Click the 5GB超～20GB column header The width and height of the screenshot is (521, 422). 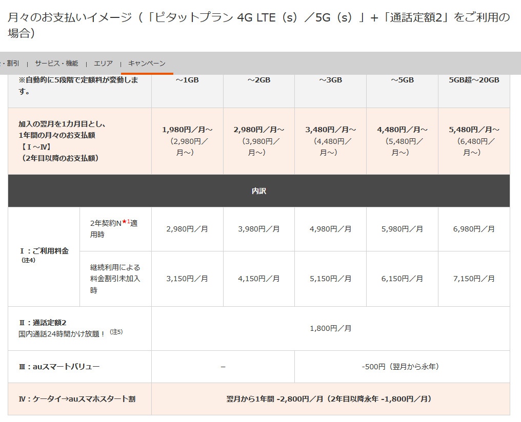click(474, 80)
